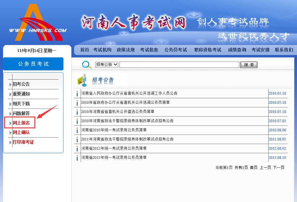Open 2010年河南省省直机关公开遴选公务员简章 link

point(117,111)
